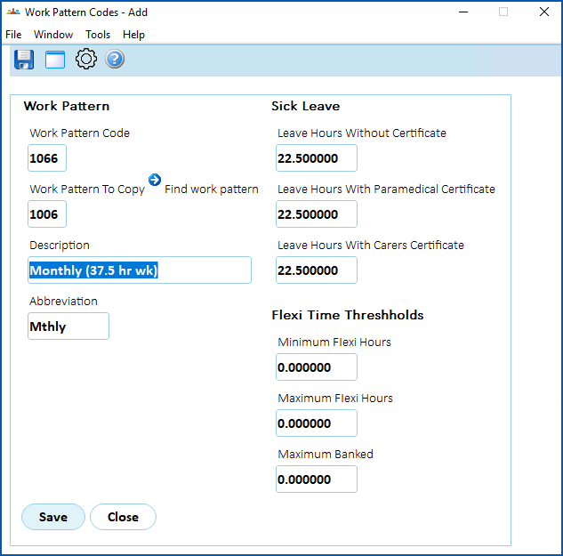Click the Maximum Flexi Hours field
Screen dimensions: 563x556
coord(317,423)
